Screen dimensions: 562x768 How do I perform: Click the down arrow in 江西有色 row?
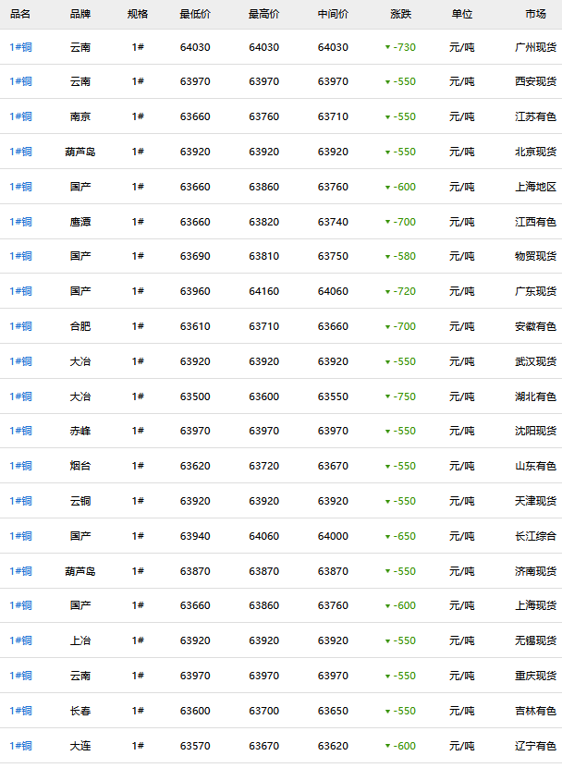coord(387,223)
